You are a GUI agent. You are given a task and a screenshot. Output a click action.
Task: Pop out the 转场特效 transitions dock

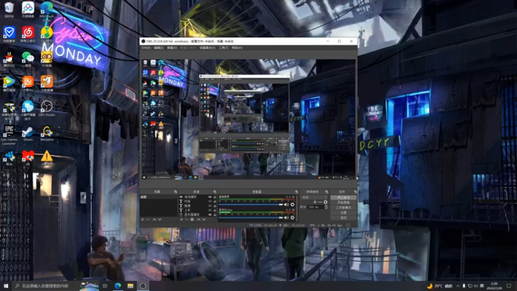(x=327, y=191)
